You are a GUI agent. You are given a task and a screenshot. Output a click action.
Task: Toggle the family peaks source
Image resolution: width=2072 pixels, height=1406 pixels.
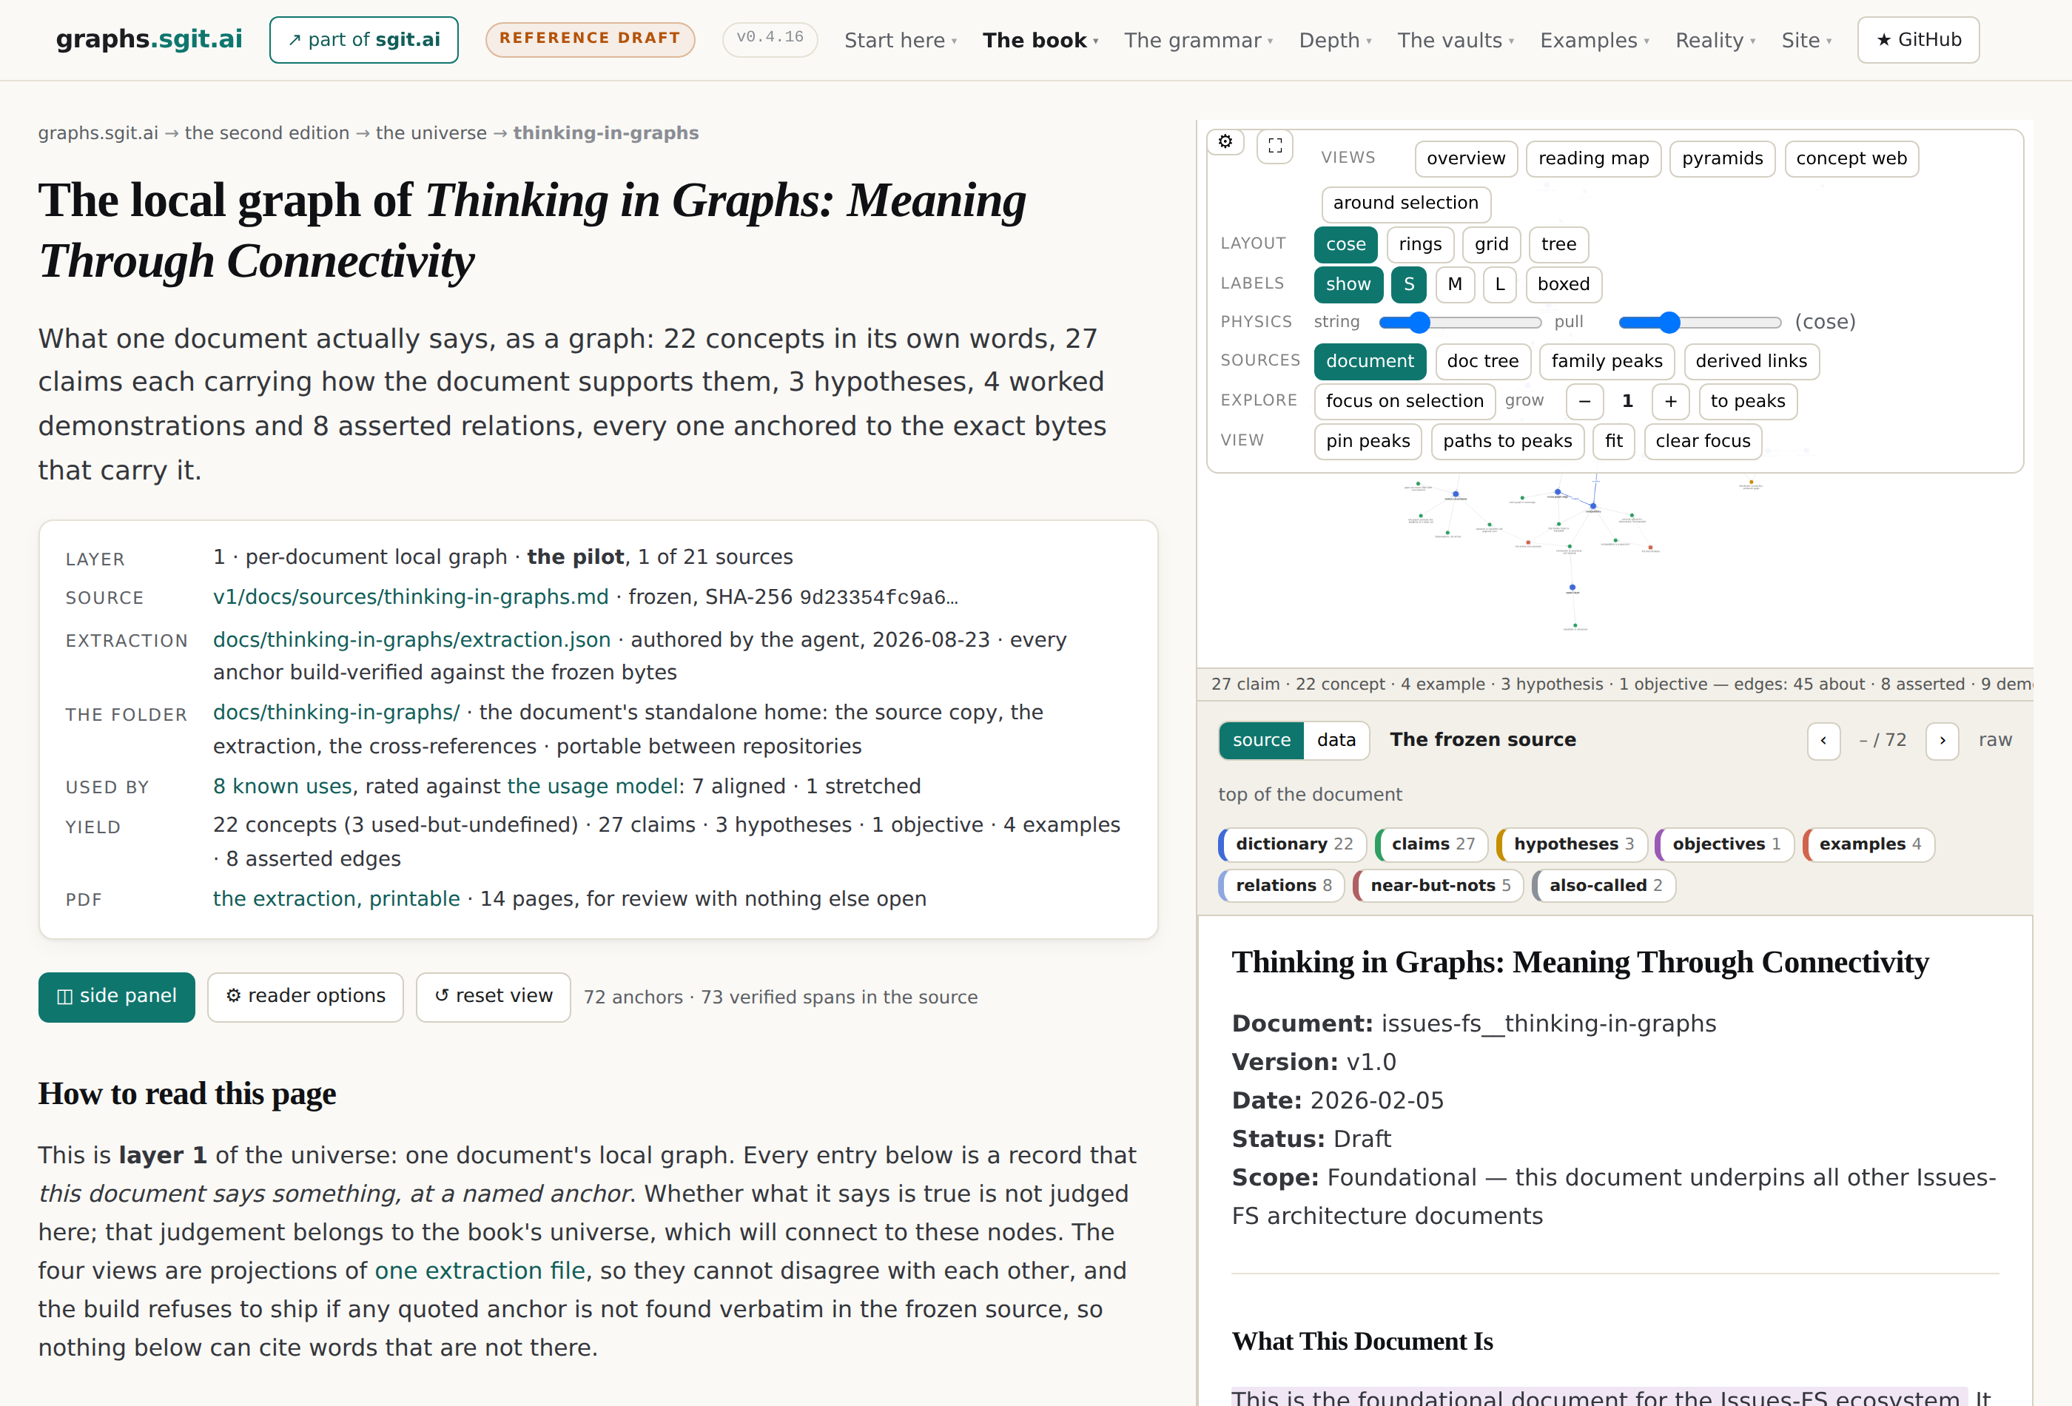click(x=1607, y=361)
